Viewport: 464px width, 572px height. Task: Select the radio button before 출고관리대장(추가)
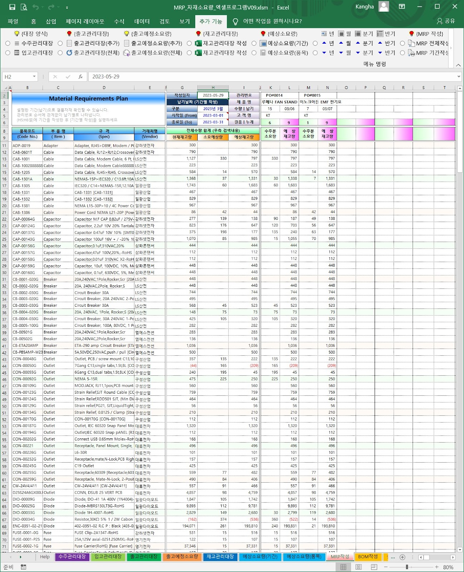coord(60,43)
